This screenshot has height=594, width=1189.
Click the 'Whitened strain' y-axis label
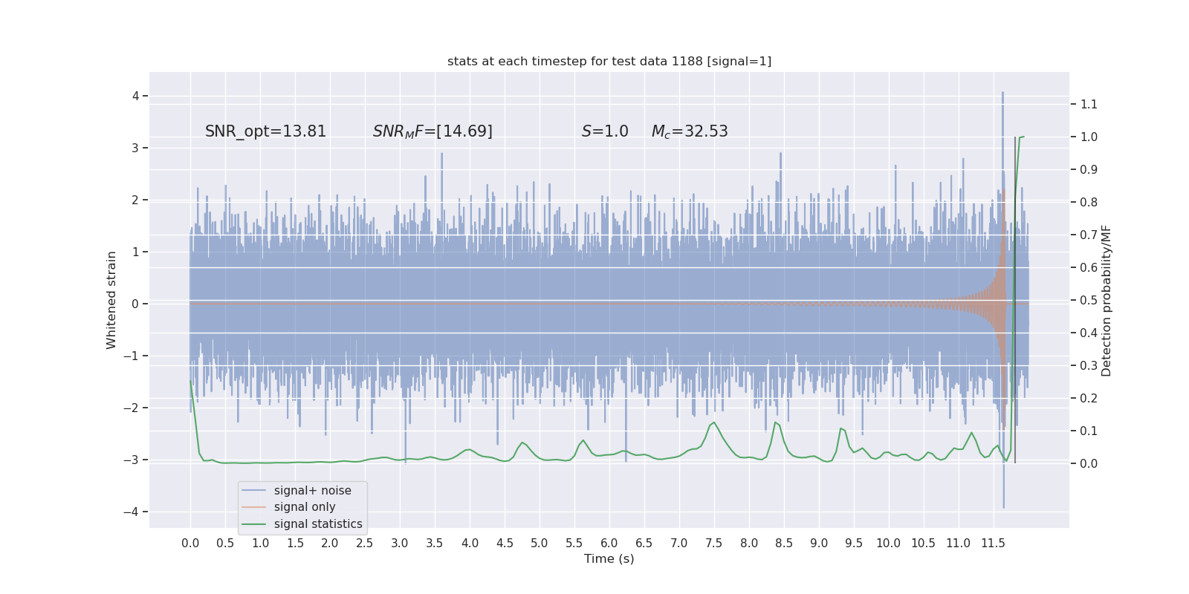coord(111,300)
